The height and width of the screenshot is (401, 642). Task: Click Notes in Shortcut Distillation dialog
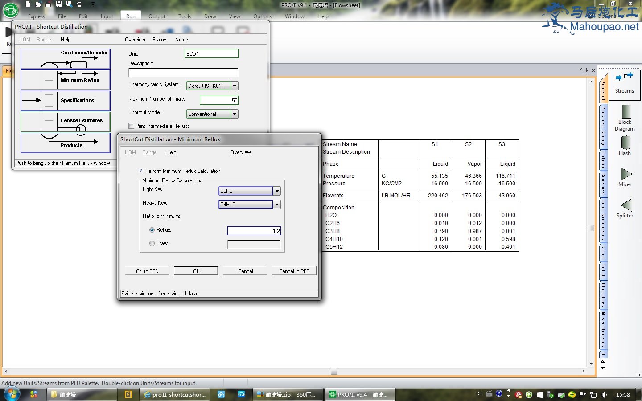(x=181, y=40)
